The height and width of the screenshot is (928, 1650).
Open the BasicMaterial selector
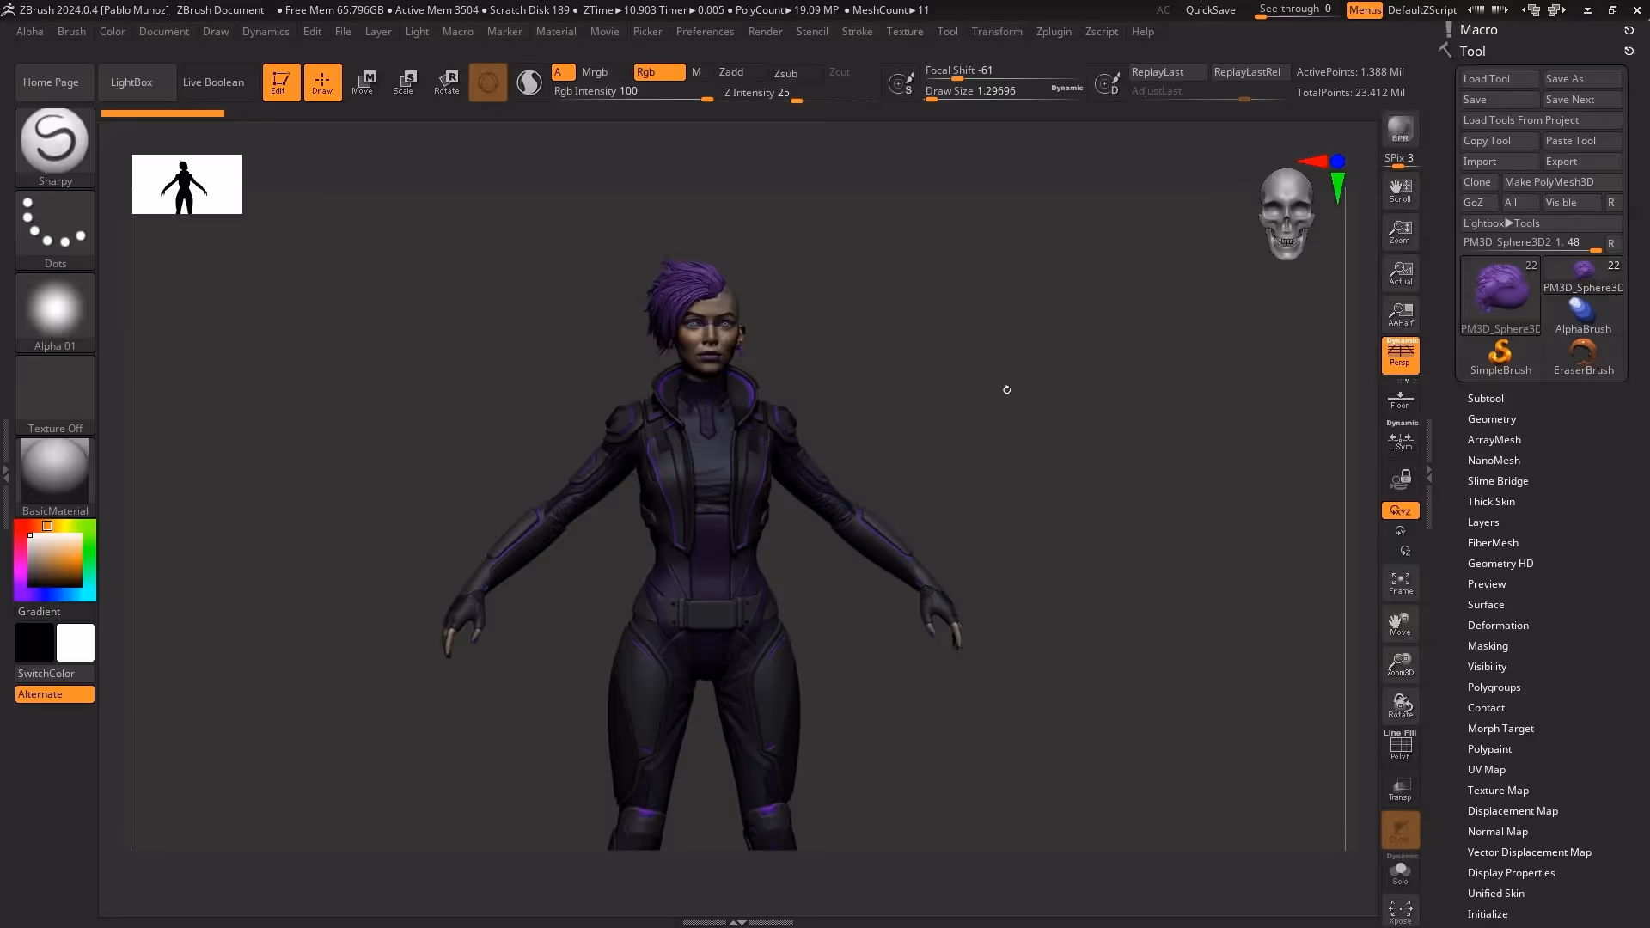click(55, 477)
